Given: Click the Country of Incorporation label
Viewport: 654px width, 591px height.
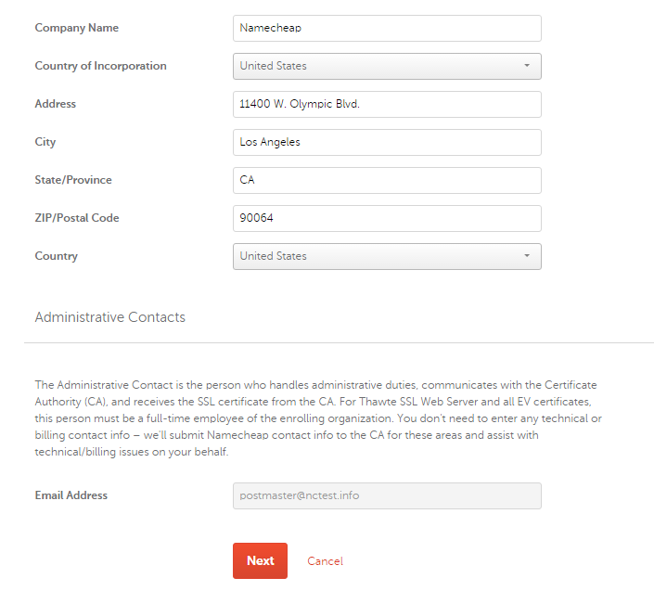Looking at the screenshot, I should click(x=100, y=66).
